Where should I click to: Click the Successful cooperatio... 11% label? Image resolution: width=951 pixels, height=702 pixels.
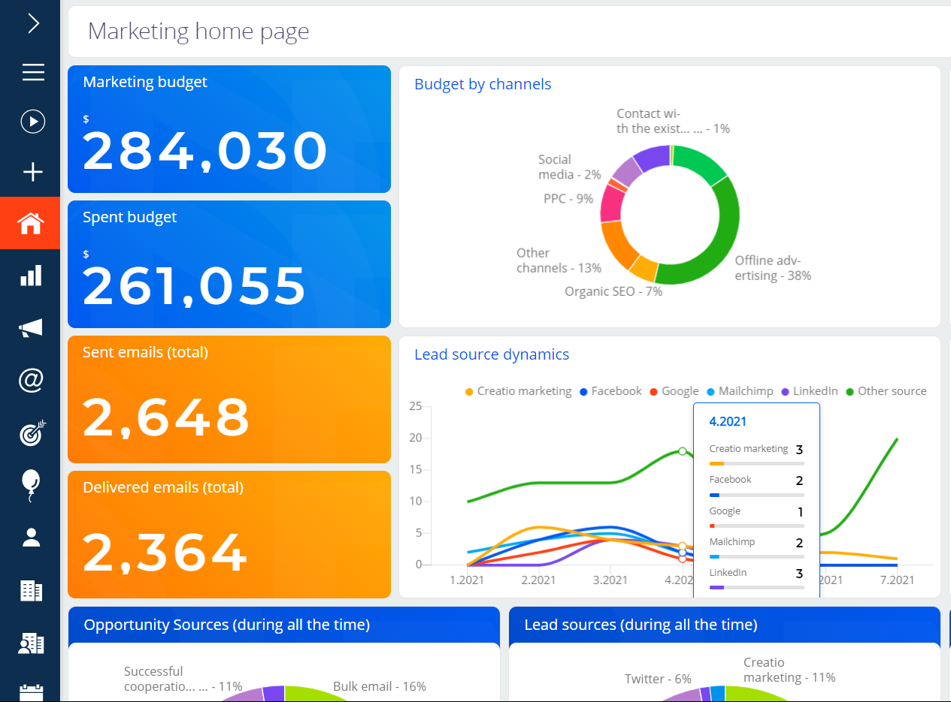pos(183,679)
